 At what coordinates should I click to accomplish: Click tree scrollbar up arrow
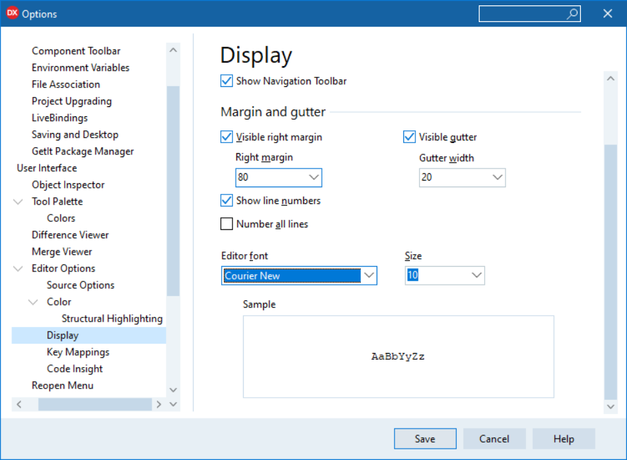coord(173,50)
